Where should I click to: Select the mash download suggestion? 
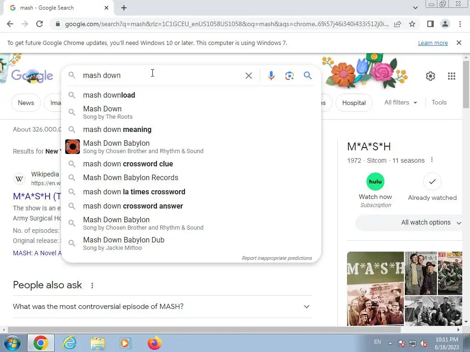[191, 95]
